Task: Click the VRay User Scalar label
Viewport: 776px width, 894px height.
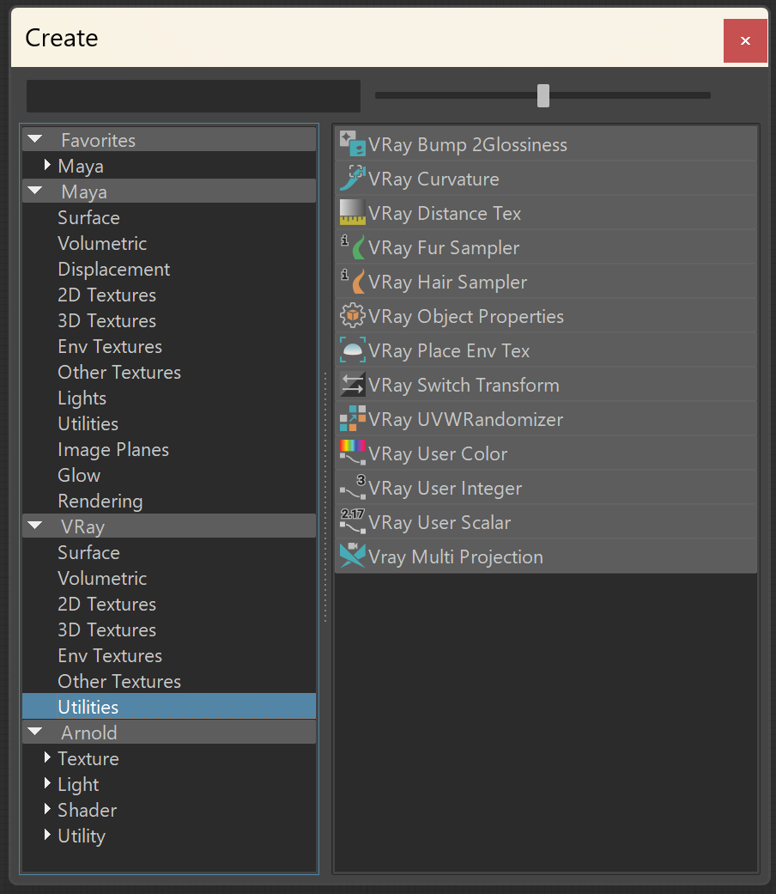Action: point(440,522)
